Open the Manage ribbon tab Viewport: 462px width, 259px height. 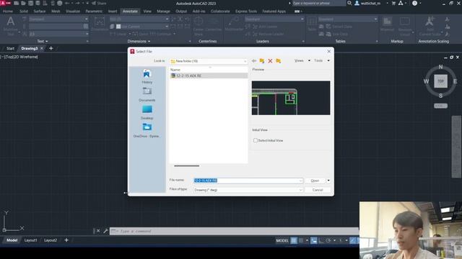pyautogui.click(x=163, y=12)
